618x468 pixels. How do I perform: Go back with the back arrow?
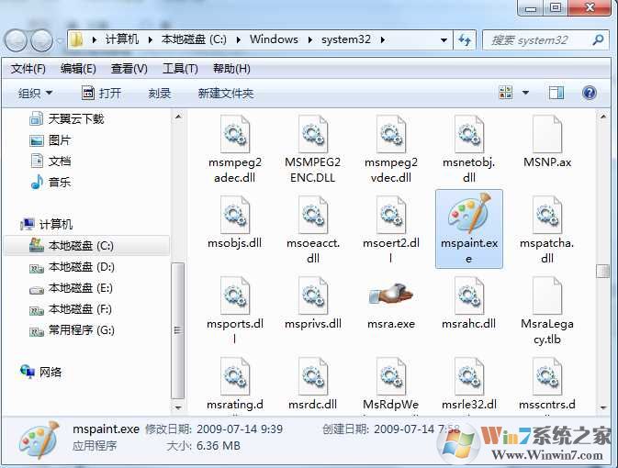(x=16, y=40)
